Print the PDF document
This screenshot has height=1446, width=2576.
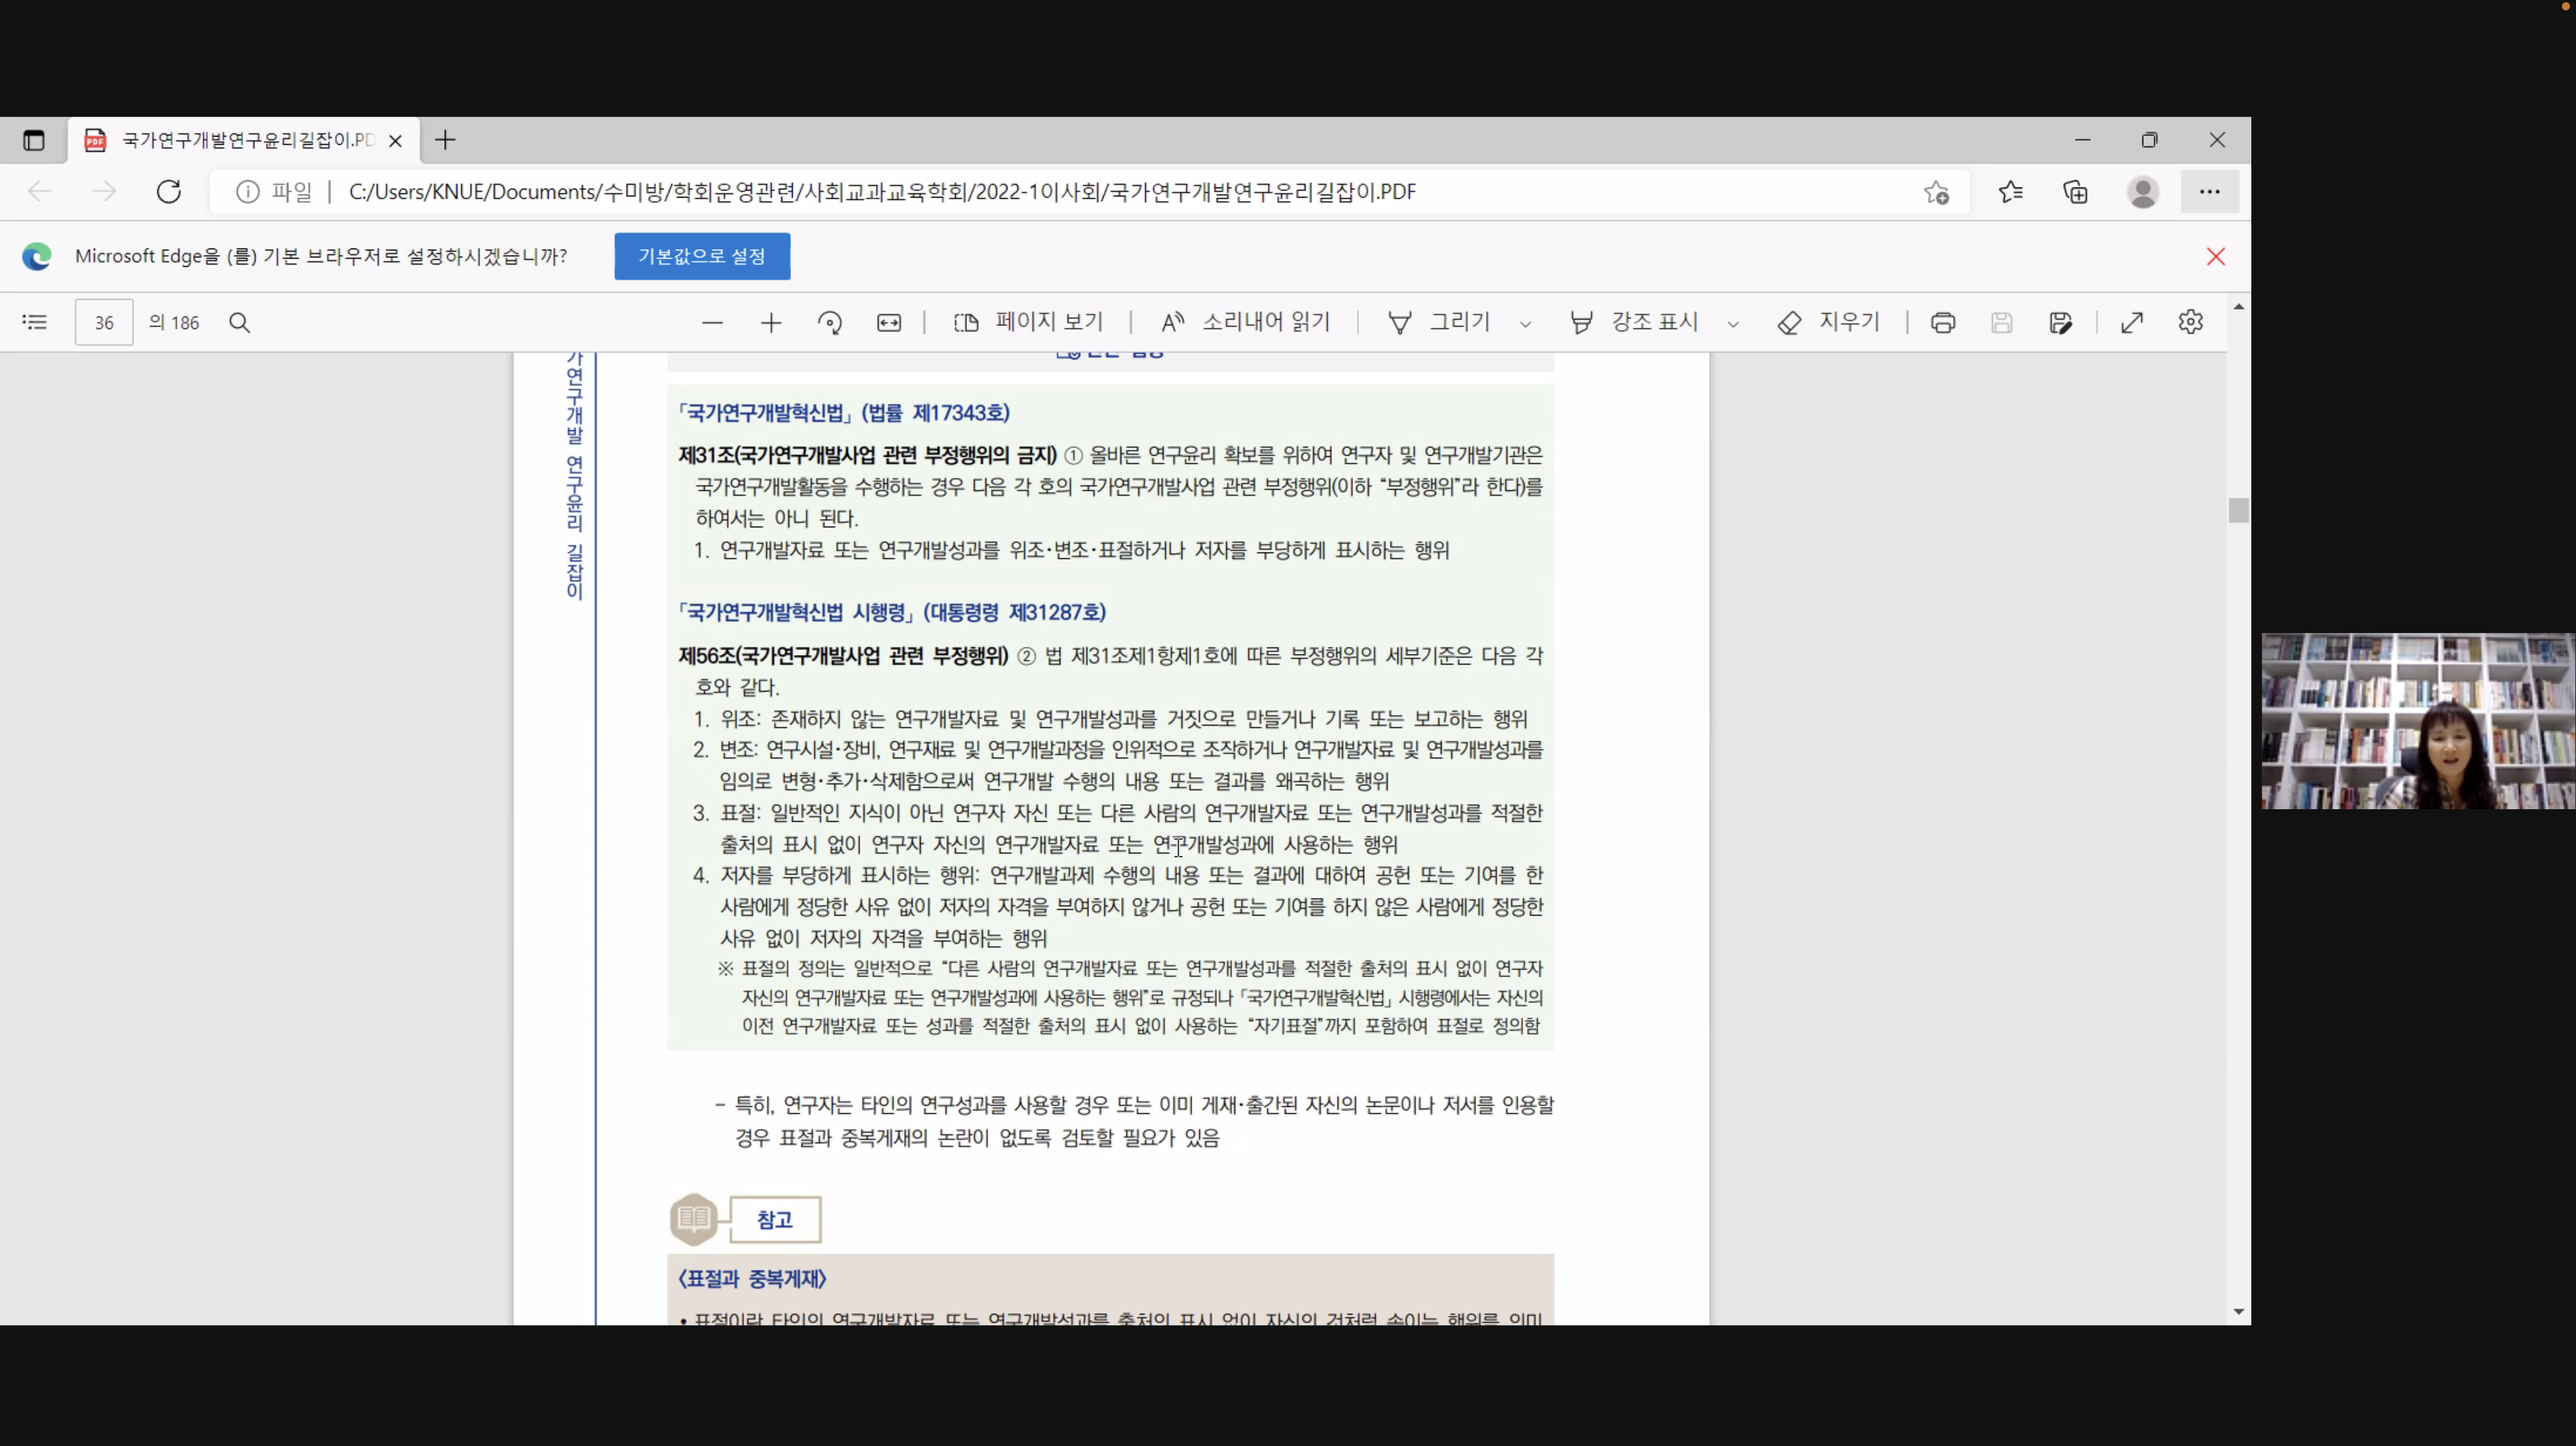tap(1943, 322)
